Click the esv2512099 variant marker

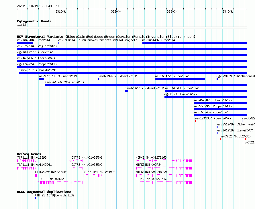218,127
